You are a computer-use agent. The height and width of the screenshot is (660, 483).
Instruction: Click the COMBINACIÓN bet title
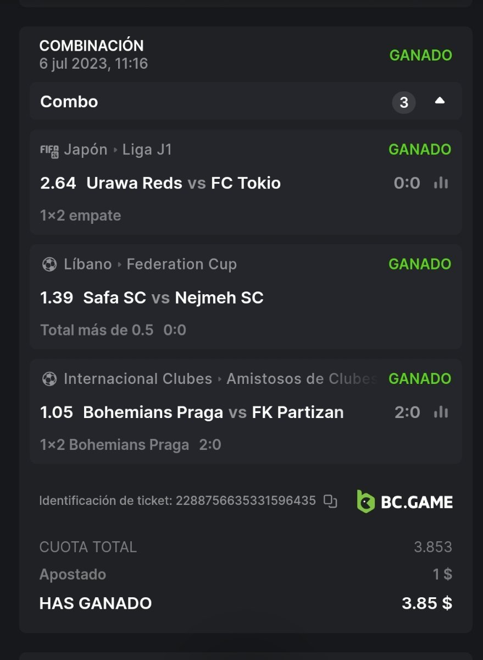[92, 46]
